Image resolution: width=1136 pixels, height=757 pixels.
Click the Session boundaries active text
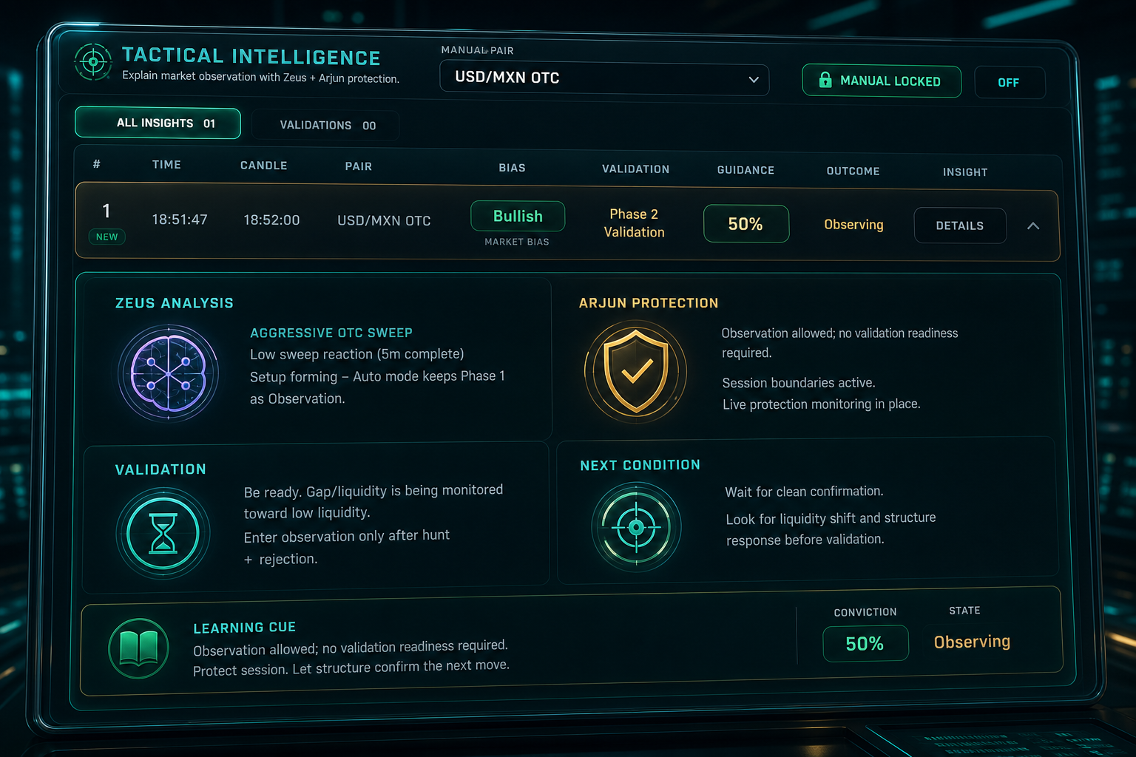pos(799,383)
